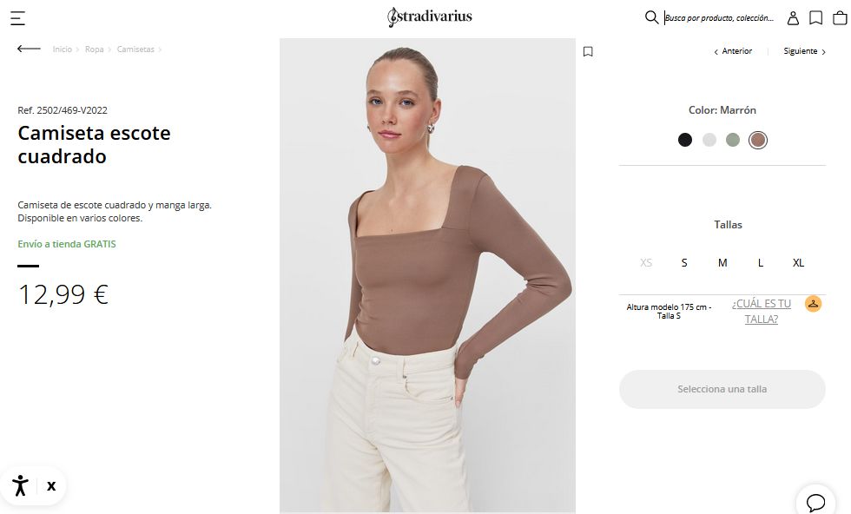
Task: Close the accessibility widget with X
Action: coord(51,485)
